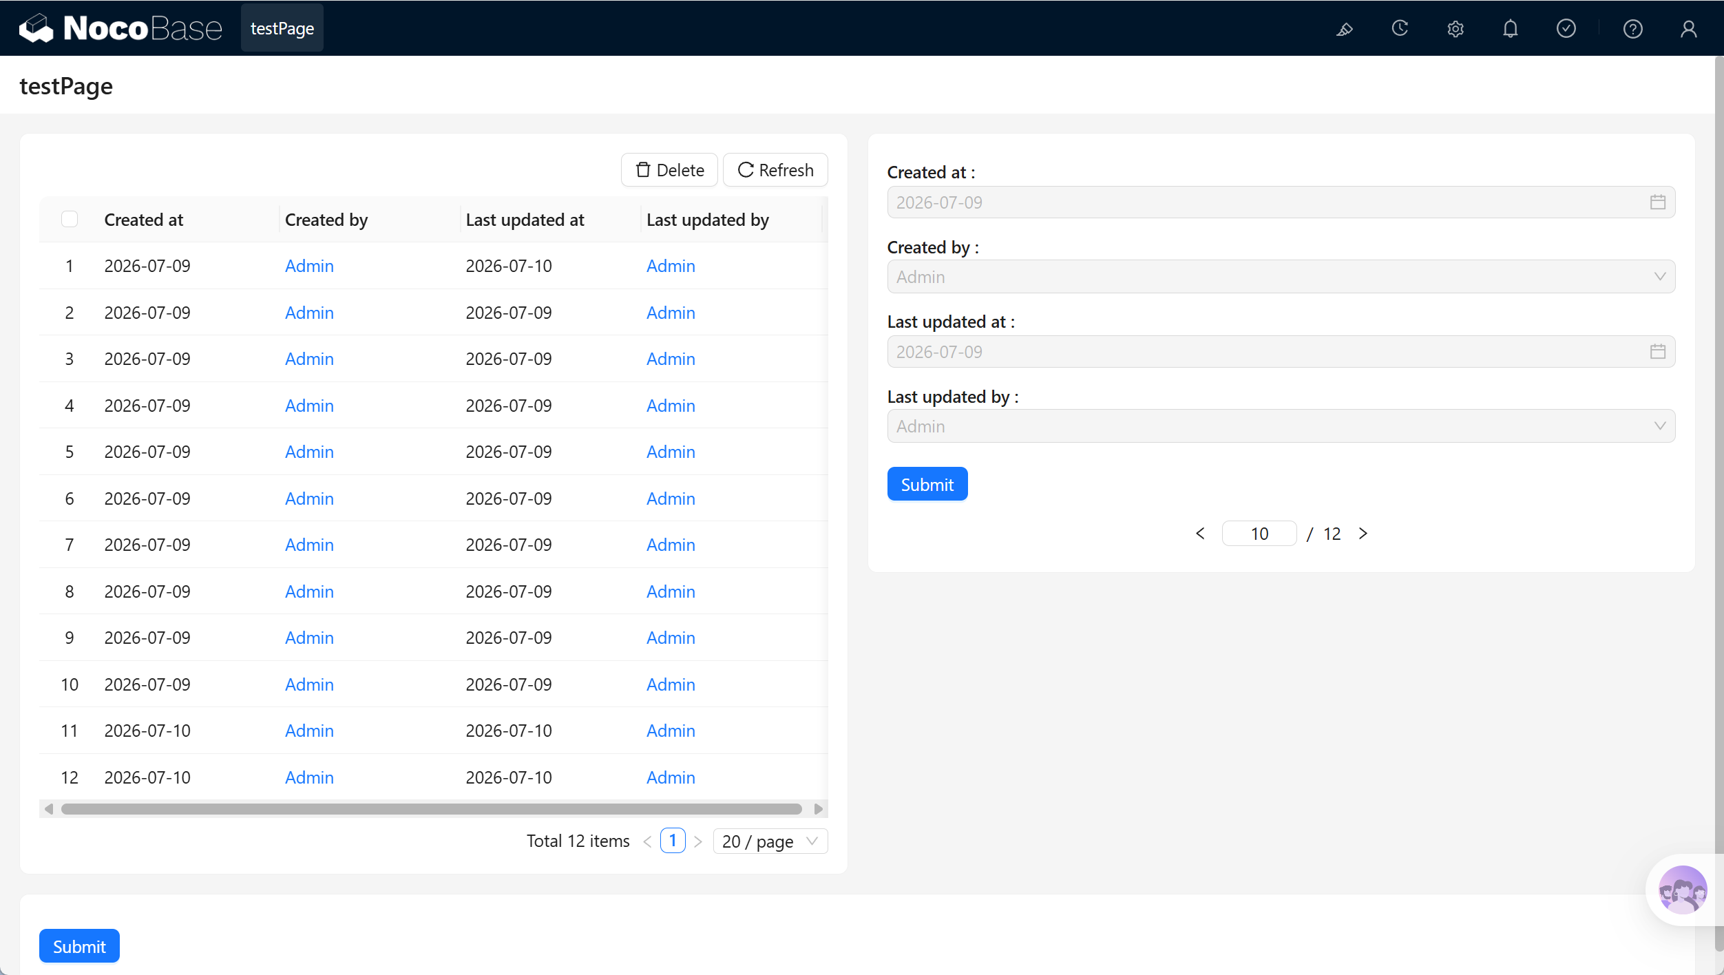Image resolution: width=1724 pixels, height=975 pixels.
Task: Open the notifications bell
Action: pos(1511,29)
